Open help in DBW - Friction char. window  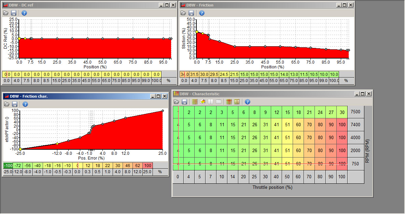[24, 104]
